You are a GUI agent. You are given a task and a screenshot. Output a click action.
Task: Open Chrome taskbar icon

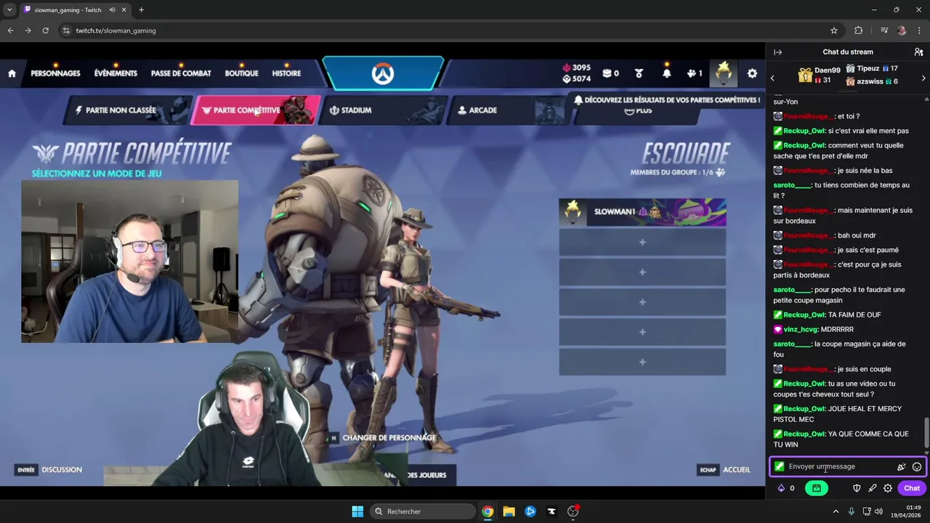pos(488,511)
